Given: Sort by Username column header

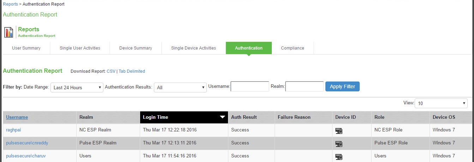Looking at the screenshot, I should click(x=17, y=117).
